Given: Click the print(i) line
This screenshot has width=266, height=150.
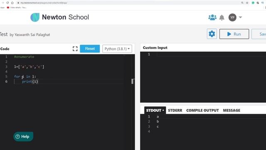Looking at the screenshot, I should click(30, 82).
